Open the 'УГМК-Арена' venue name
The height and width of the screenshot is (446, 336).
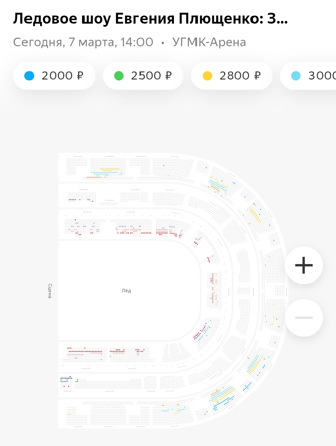(209, 42)
